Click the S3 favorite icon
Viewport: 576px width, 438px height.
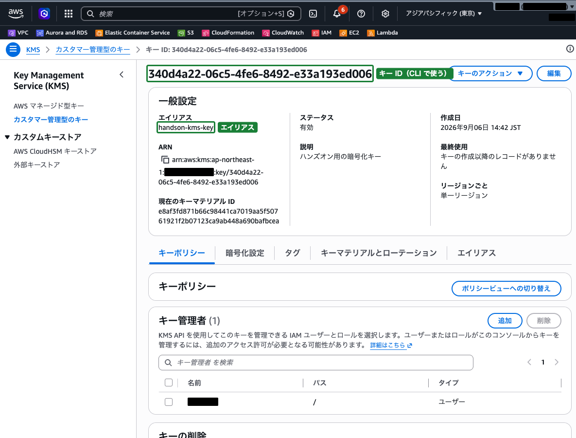181,33
